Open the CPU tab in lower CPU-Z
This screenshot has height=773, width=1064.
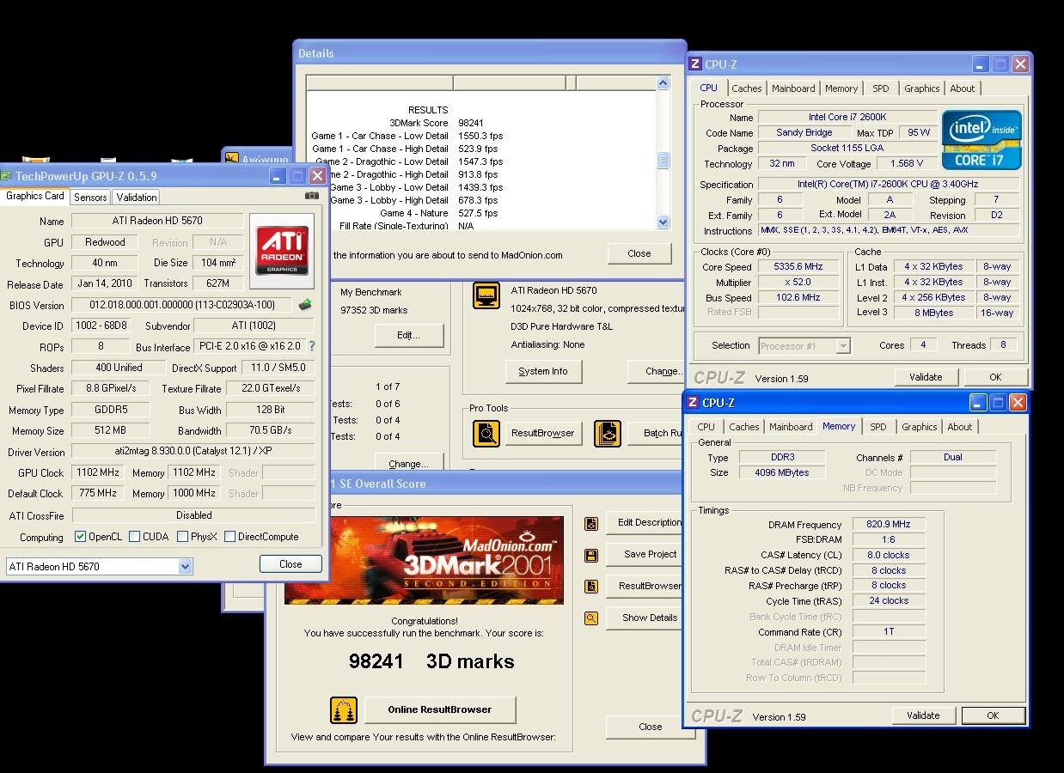[x=706, y=427]
